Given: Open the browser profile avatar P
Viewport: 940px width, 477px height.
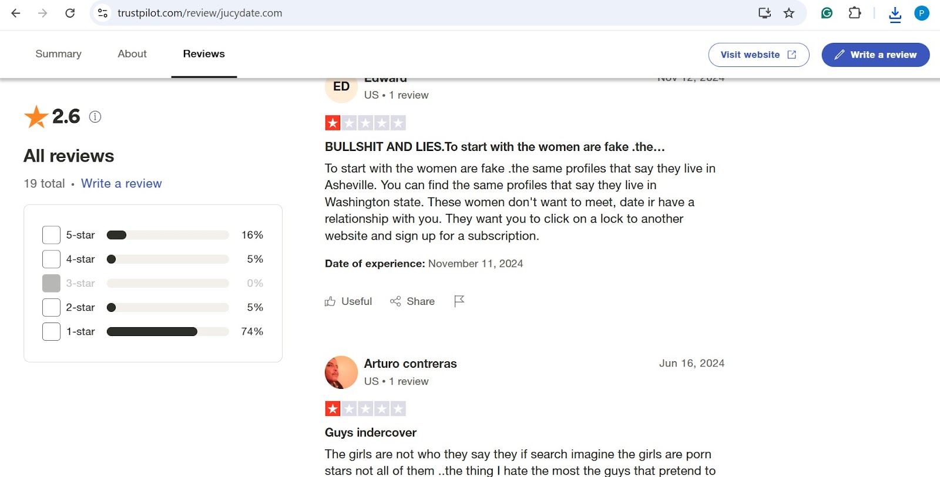Looking at the screenshot, I should click(922, 13).
